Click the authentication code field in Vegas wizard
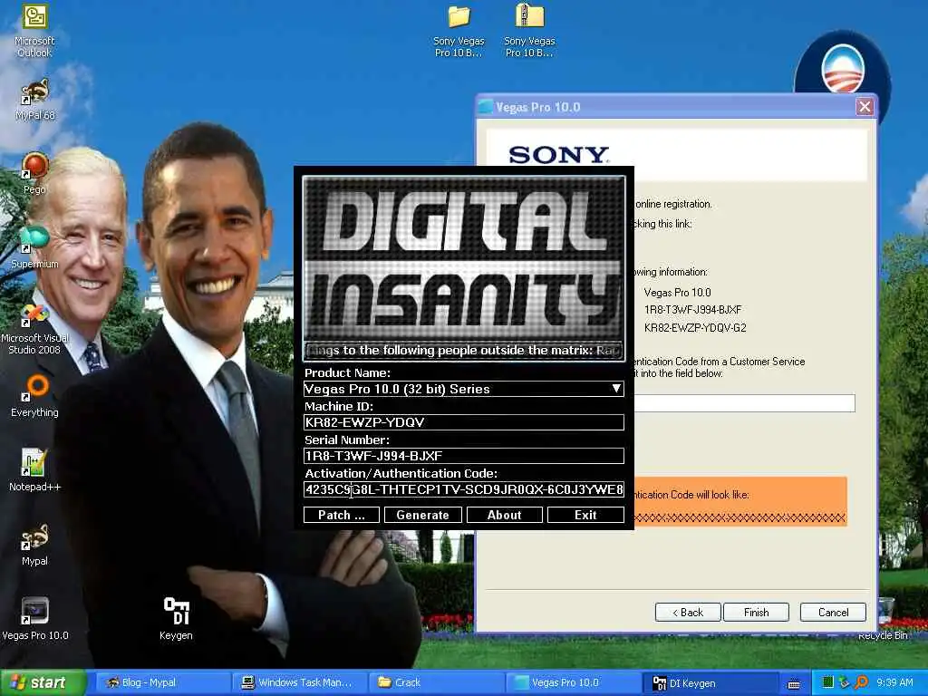 [x=745, y=403]
